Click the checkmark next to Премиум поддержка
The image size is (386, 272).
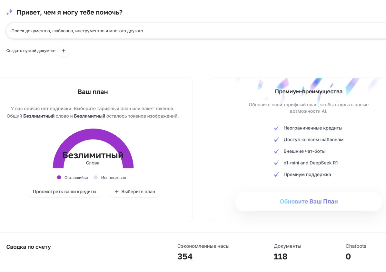click(276, 174)
